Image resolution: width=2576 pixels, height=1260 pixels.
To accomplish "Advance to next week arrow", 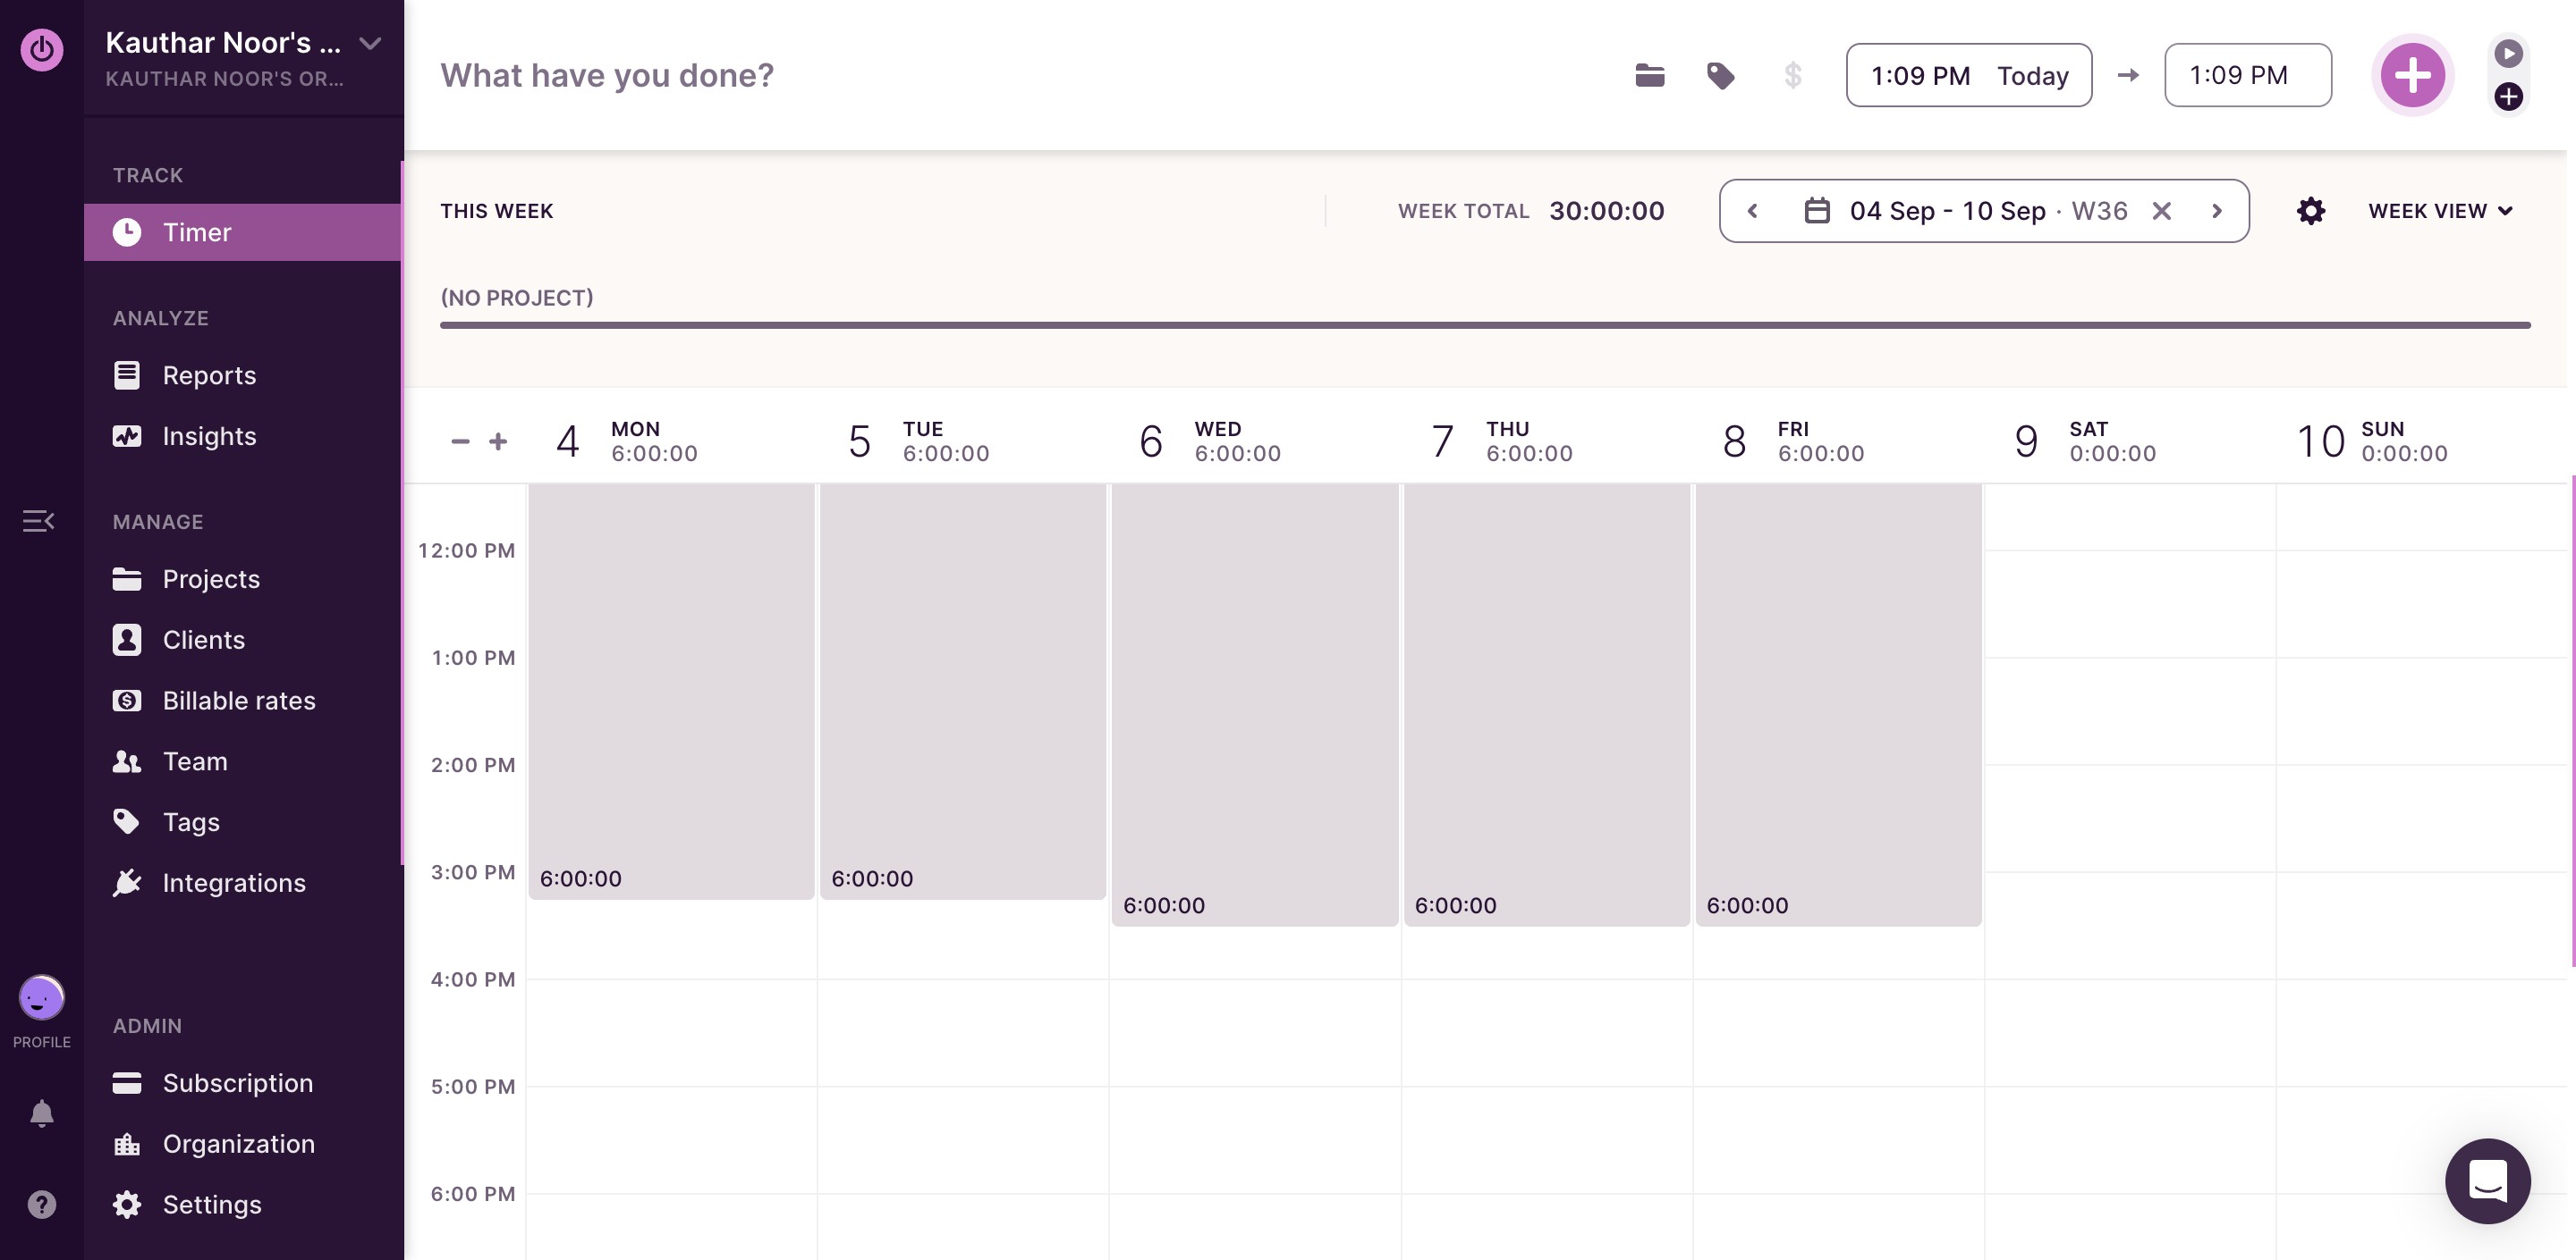I will (x=2216, y=211).
